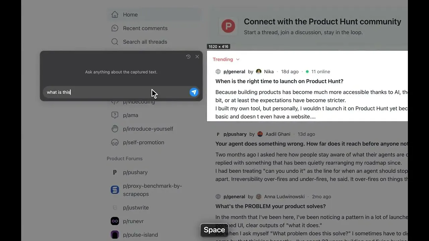This screenshot has width=429, height=241.
Task: Open chat history in the capture popup
Action: tap(188, 57)
